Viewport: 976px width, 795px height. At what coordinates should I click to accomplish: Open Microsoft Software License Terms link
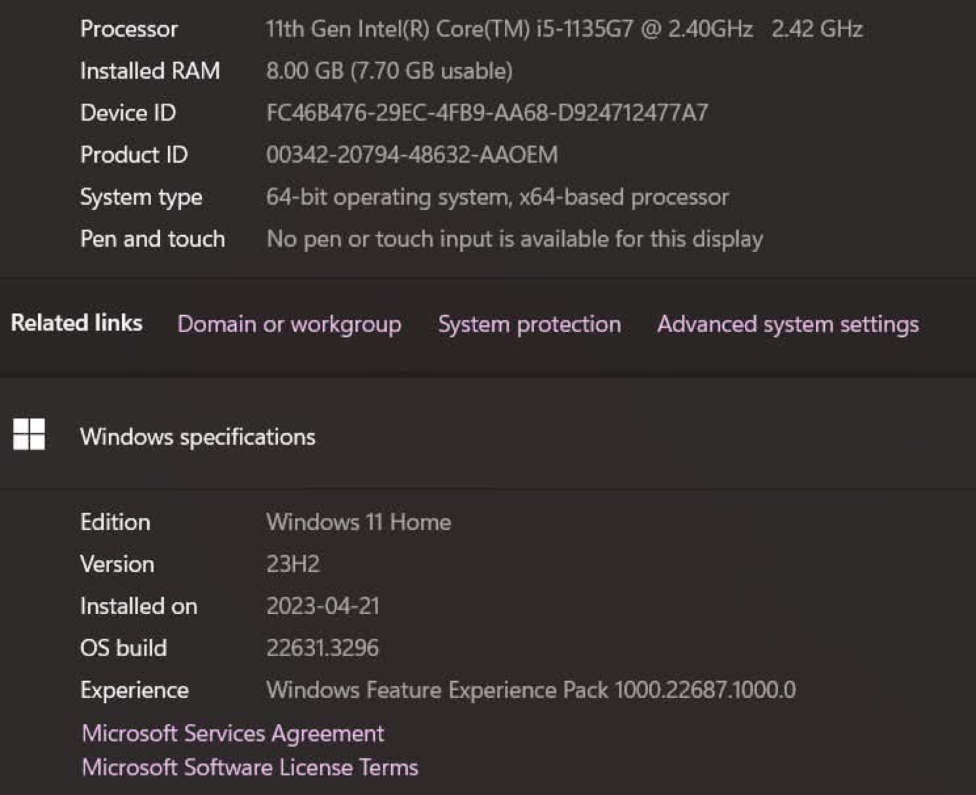249,767
